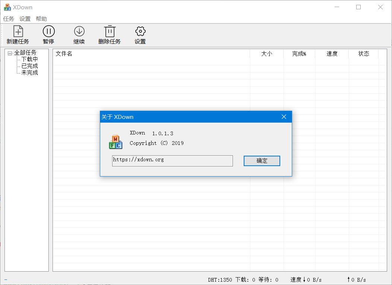
Task: Select 全部任务 in the task tree
Action: pyautogui.click(x=25, y=53)
